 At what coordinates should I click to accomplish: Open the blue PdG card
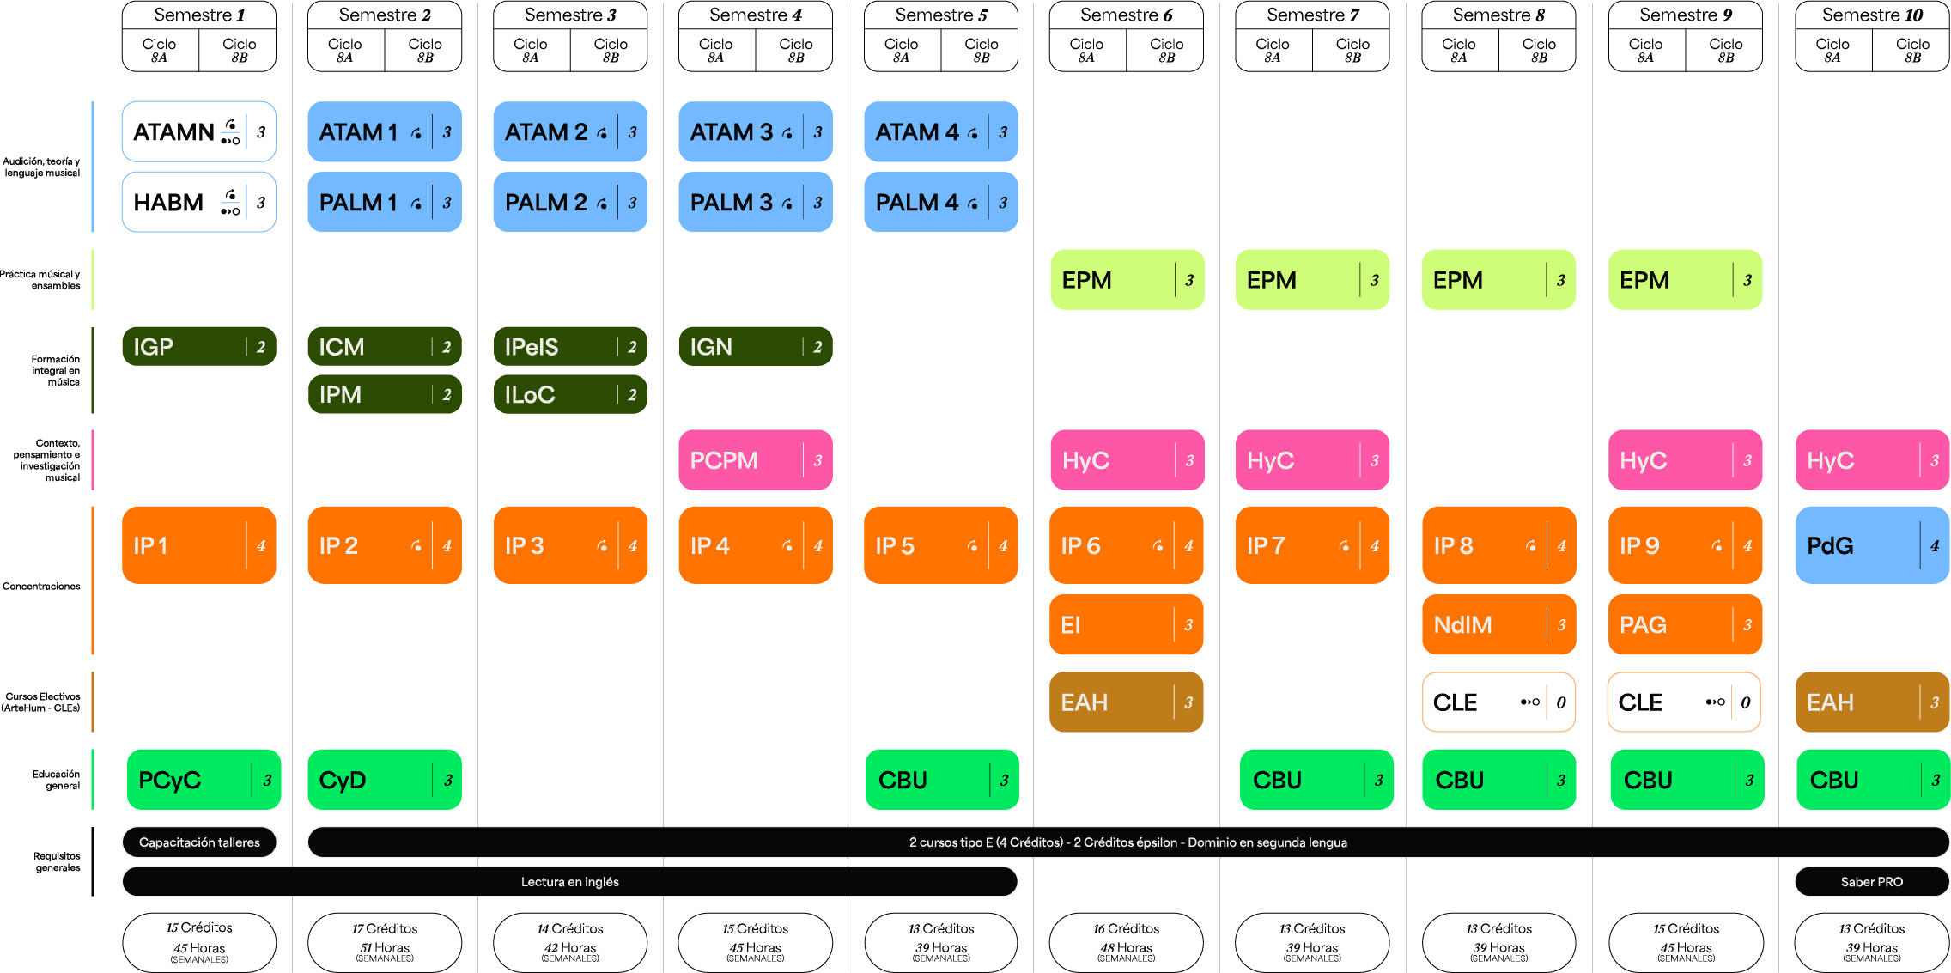1872,545
